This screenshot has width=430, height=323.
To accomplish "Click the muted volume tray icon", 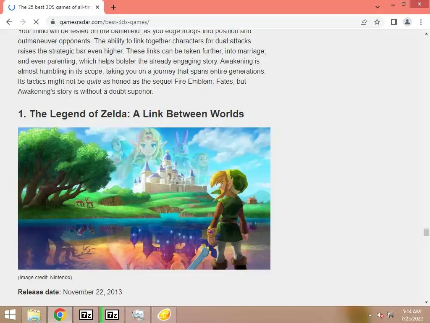I will point(380,315).
